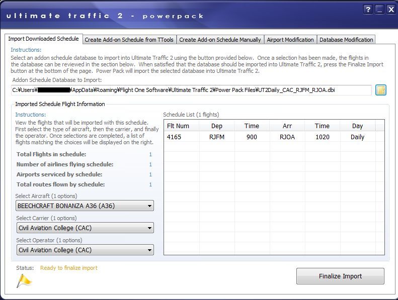Select flight number 4165 cell
Image resolution: width=398 pixels, height=300 pixels.
[181, 137]
